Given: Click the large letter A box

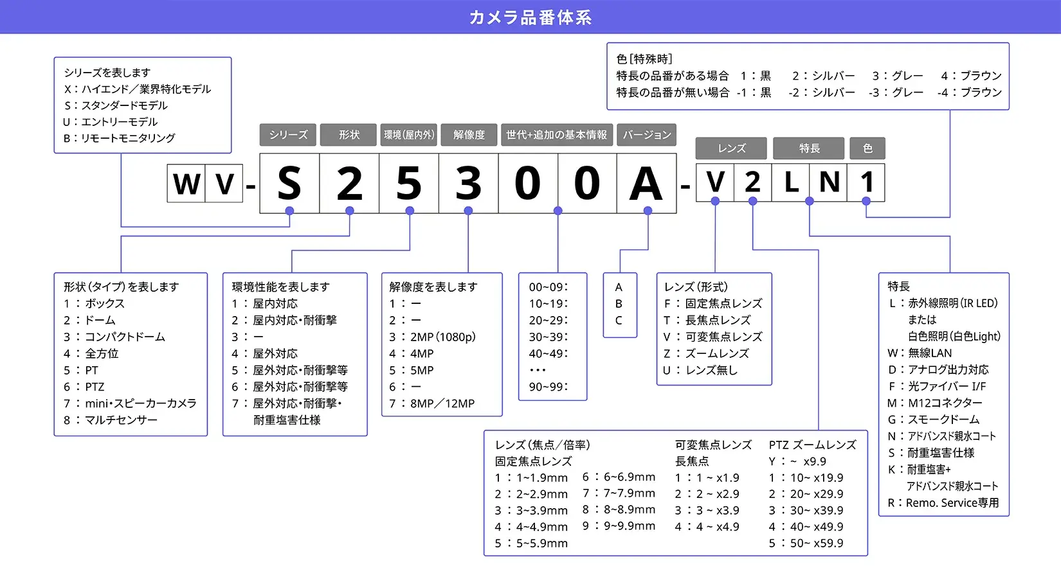Looking at the screenshot, I should pos(646,183).
